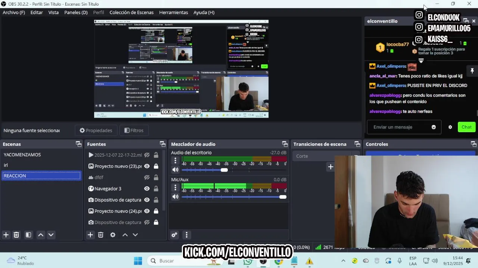Hide Proyecto nuevo (24) source
Image resolution: width=478 pixels, height=268 pixels.
[x=147, y=211]
